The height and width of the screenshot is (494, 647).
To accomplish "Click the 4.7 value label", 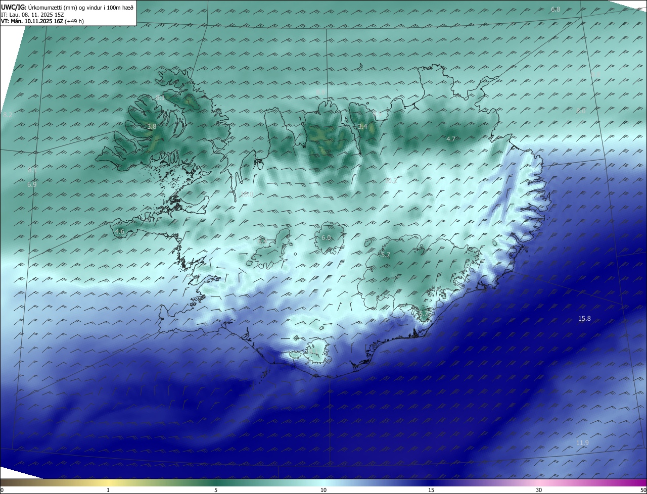I will 451,139.
